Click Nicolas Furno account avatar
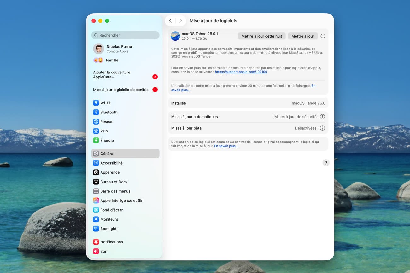The image size is (410, 273). click(x=98, y=49)
